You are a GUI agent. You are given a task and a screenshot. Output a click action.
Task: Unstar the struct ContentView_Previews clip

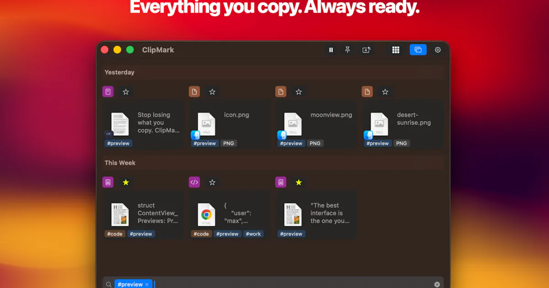pos(126,182)
